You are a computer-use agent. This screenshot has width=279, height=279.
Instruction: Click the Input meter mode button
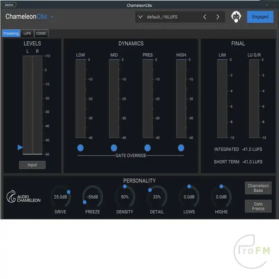tap(32, 165)
